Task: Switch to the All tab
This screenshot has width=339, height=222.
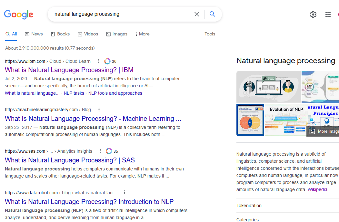Action: pyautogui.click(x=11, y=34)
